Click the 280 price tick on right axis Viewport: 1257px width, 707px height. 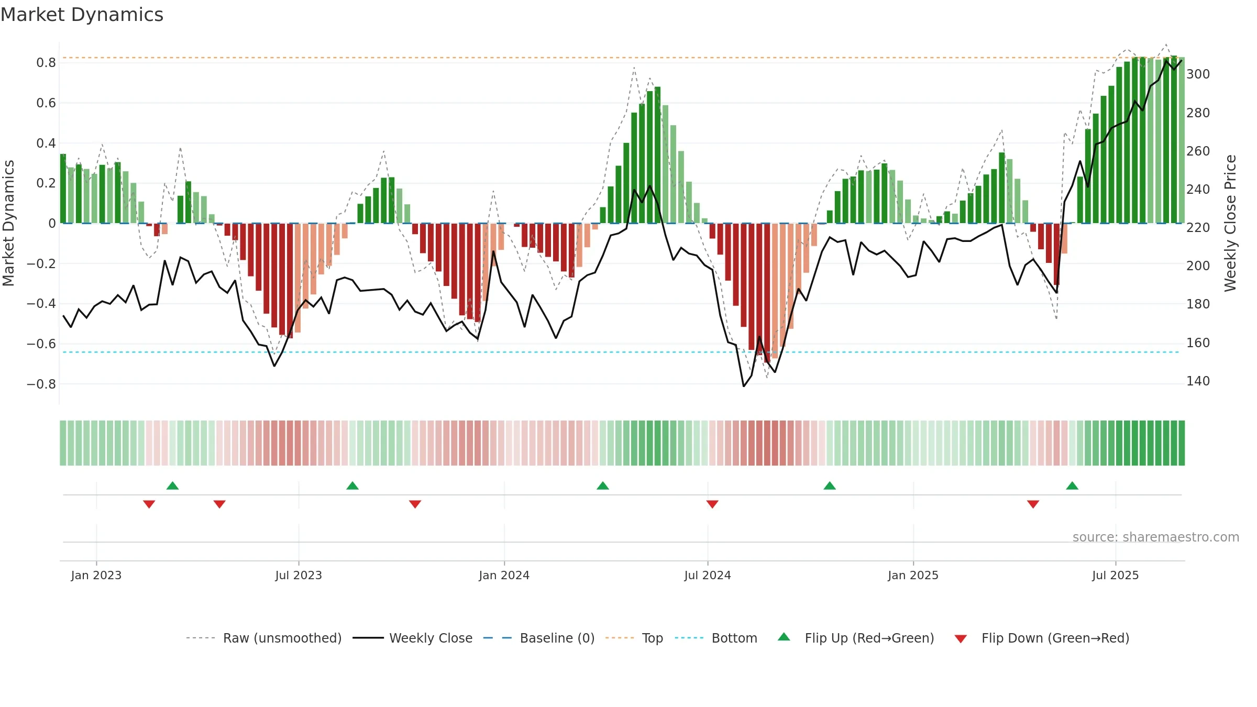[x=1198, y=113]
